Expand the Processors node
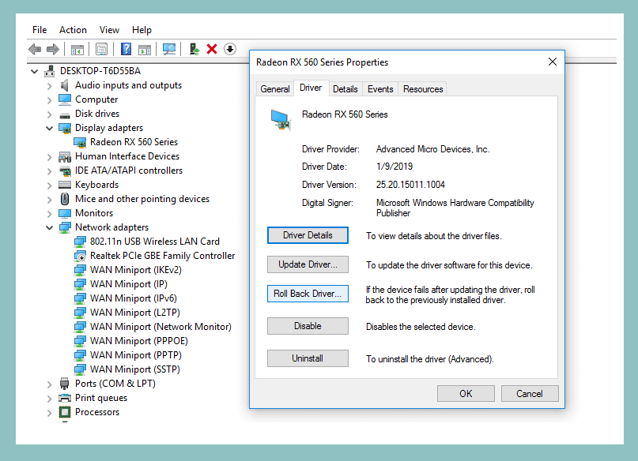Image resolution: width=638 pixels, height=461 pixels. [x=49, y=413]
